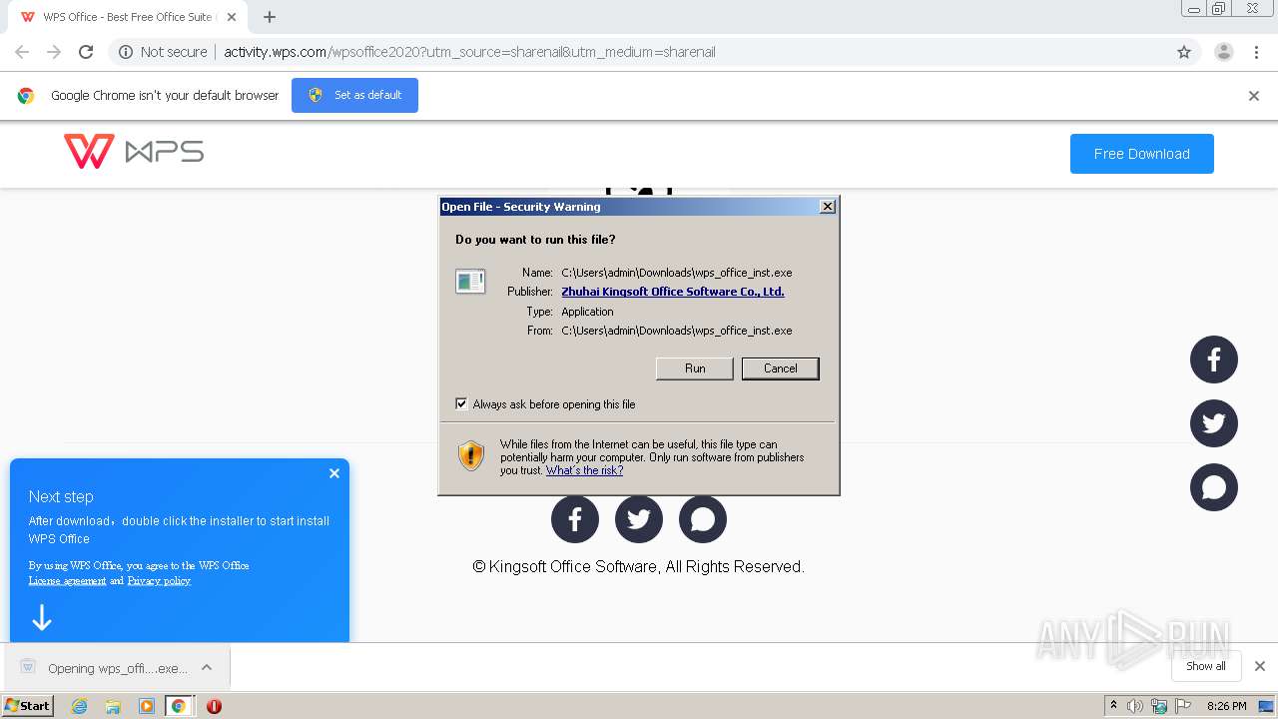1278x719 pixels.
Task: Click the Show desktop tray icon
Action: pos(1266,706)
